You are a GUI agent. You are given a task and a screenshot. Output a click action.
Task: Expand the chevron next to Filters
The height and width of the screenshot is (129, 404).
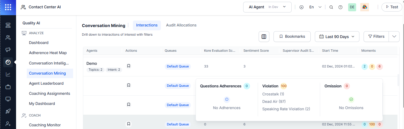[x=394, y=37]
